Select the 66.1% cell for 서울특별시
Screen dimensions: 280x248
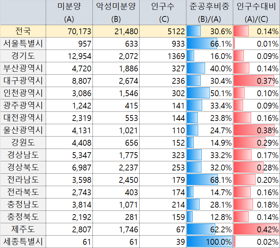pyautogui.click(x=210, y=44)
